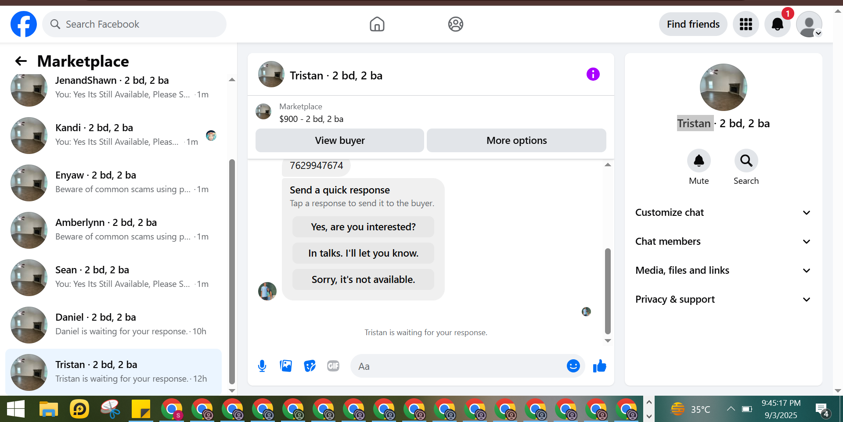843x422 pixels.
Task: Open File Explorer from the taskbar
Action: [x=48, y=409]
